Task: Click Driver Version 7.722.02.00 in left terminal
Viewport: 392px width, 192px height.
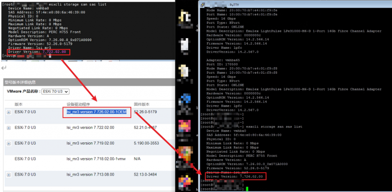Action: click(x=37, y=52)
